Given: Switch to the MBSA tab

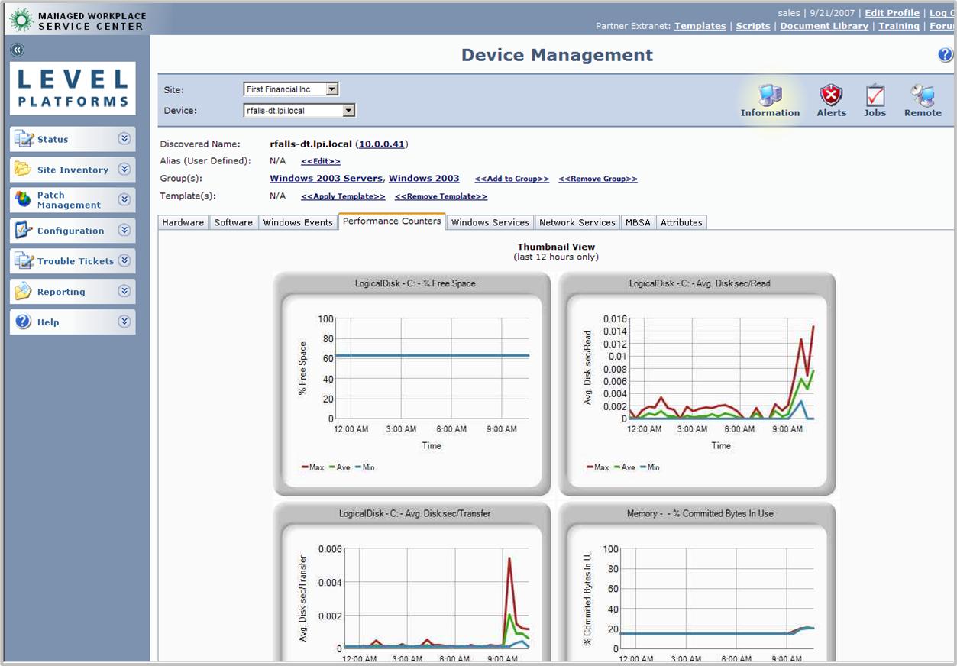Looking at the screenshot, I should (x=638, y=222).
